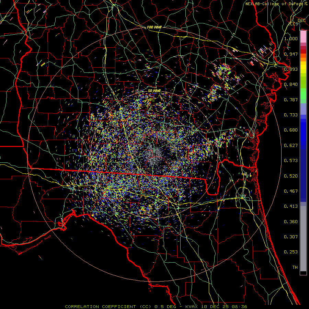Select the 0.893 scale value
309x309 pixels.
pyautogui.click(x=291, y=69)
